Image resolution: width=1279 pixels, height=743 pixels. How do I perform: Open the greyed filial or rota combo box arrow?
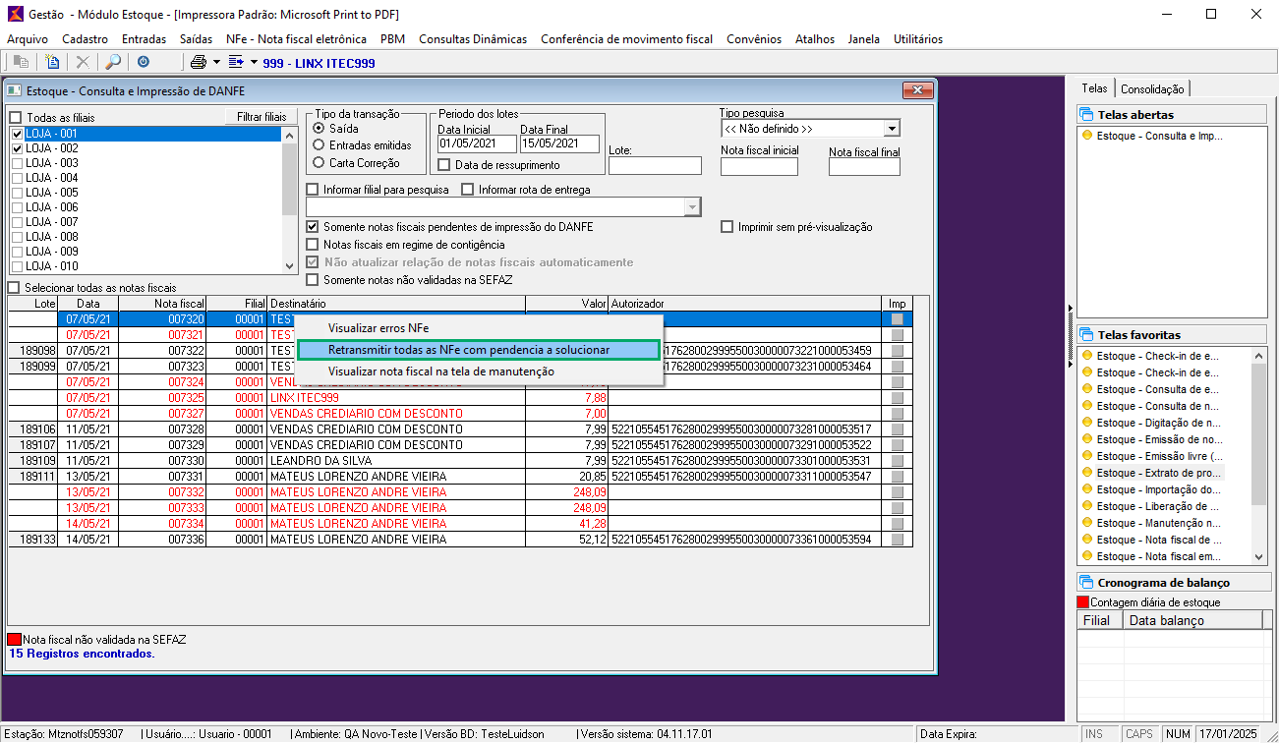pyautogui.click(x=693, y=206)
